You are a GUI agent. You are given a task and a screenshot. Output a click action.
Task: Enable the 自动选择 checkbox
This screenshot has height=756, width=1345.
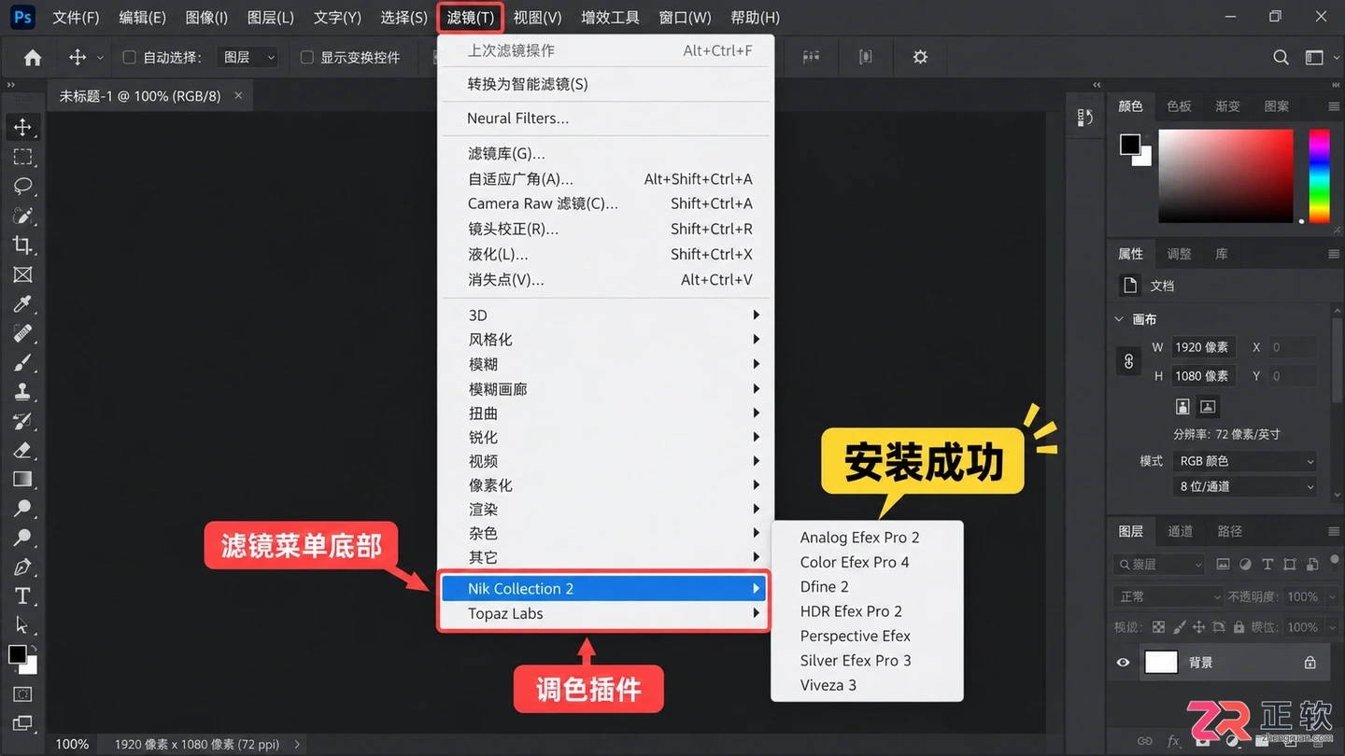(130, 58)
